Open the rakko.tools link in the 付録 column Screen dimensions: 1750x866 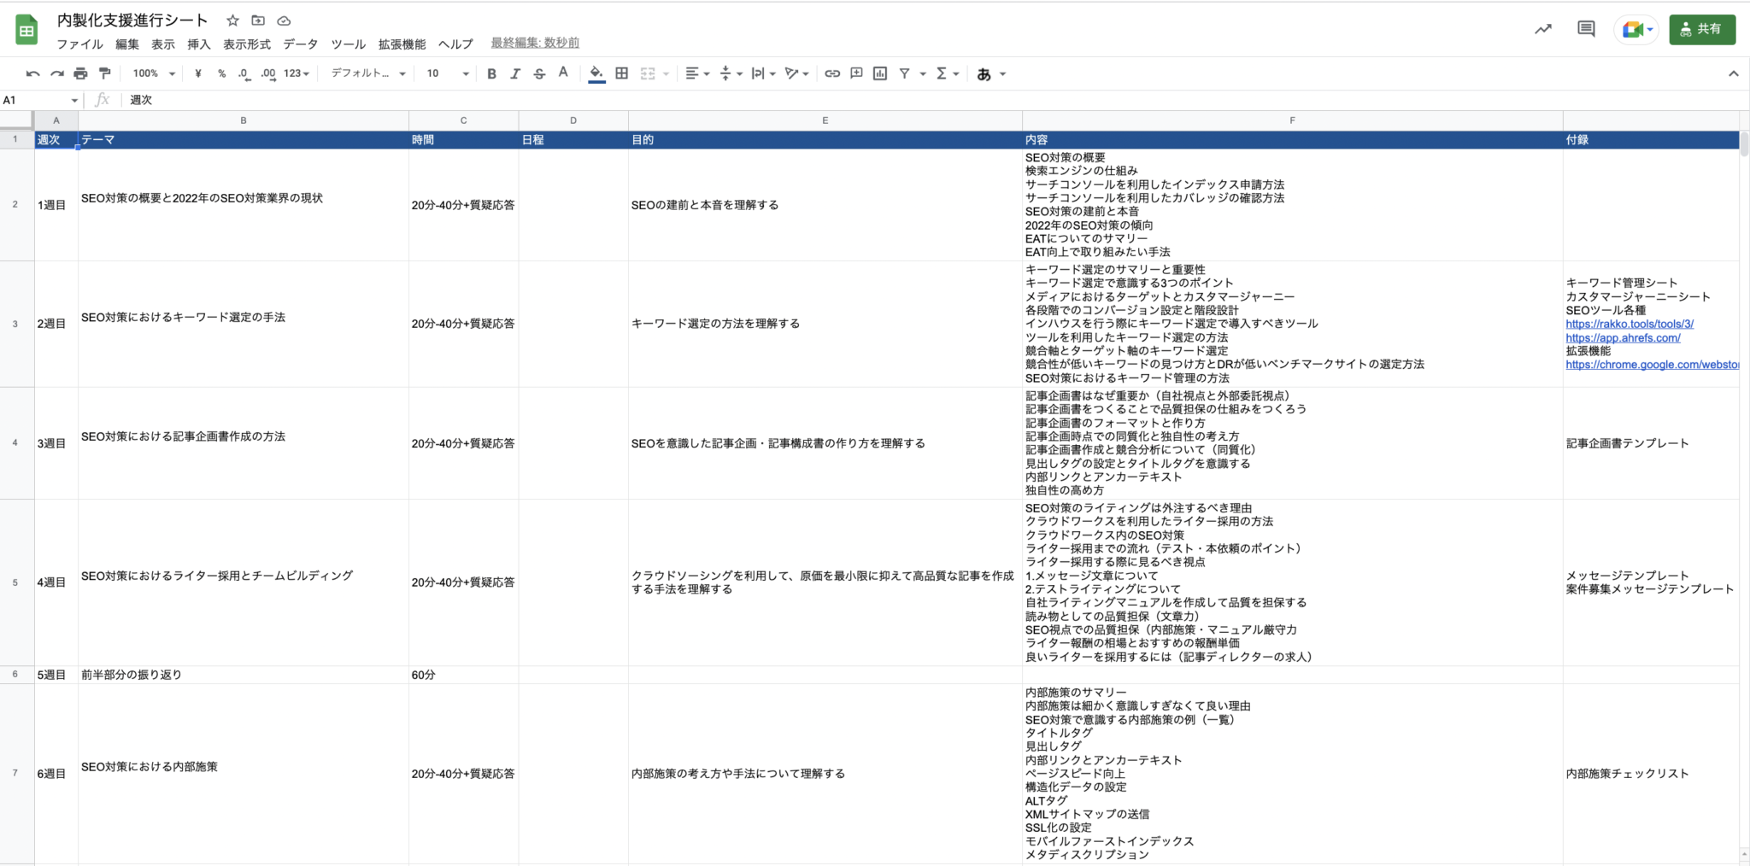pyautogui.click(x=1629, y=324)
